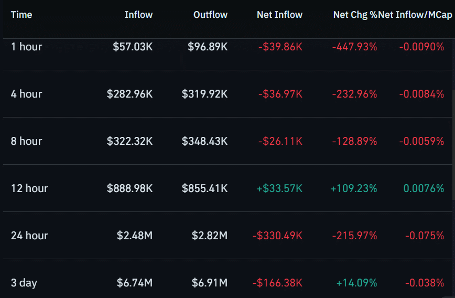Click the -447.93% net change value
455x298 pixels.
354,47
